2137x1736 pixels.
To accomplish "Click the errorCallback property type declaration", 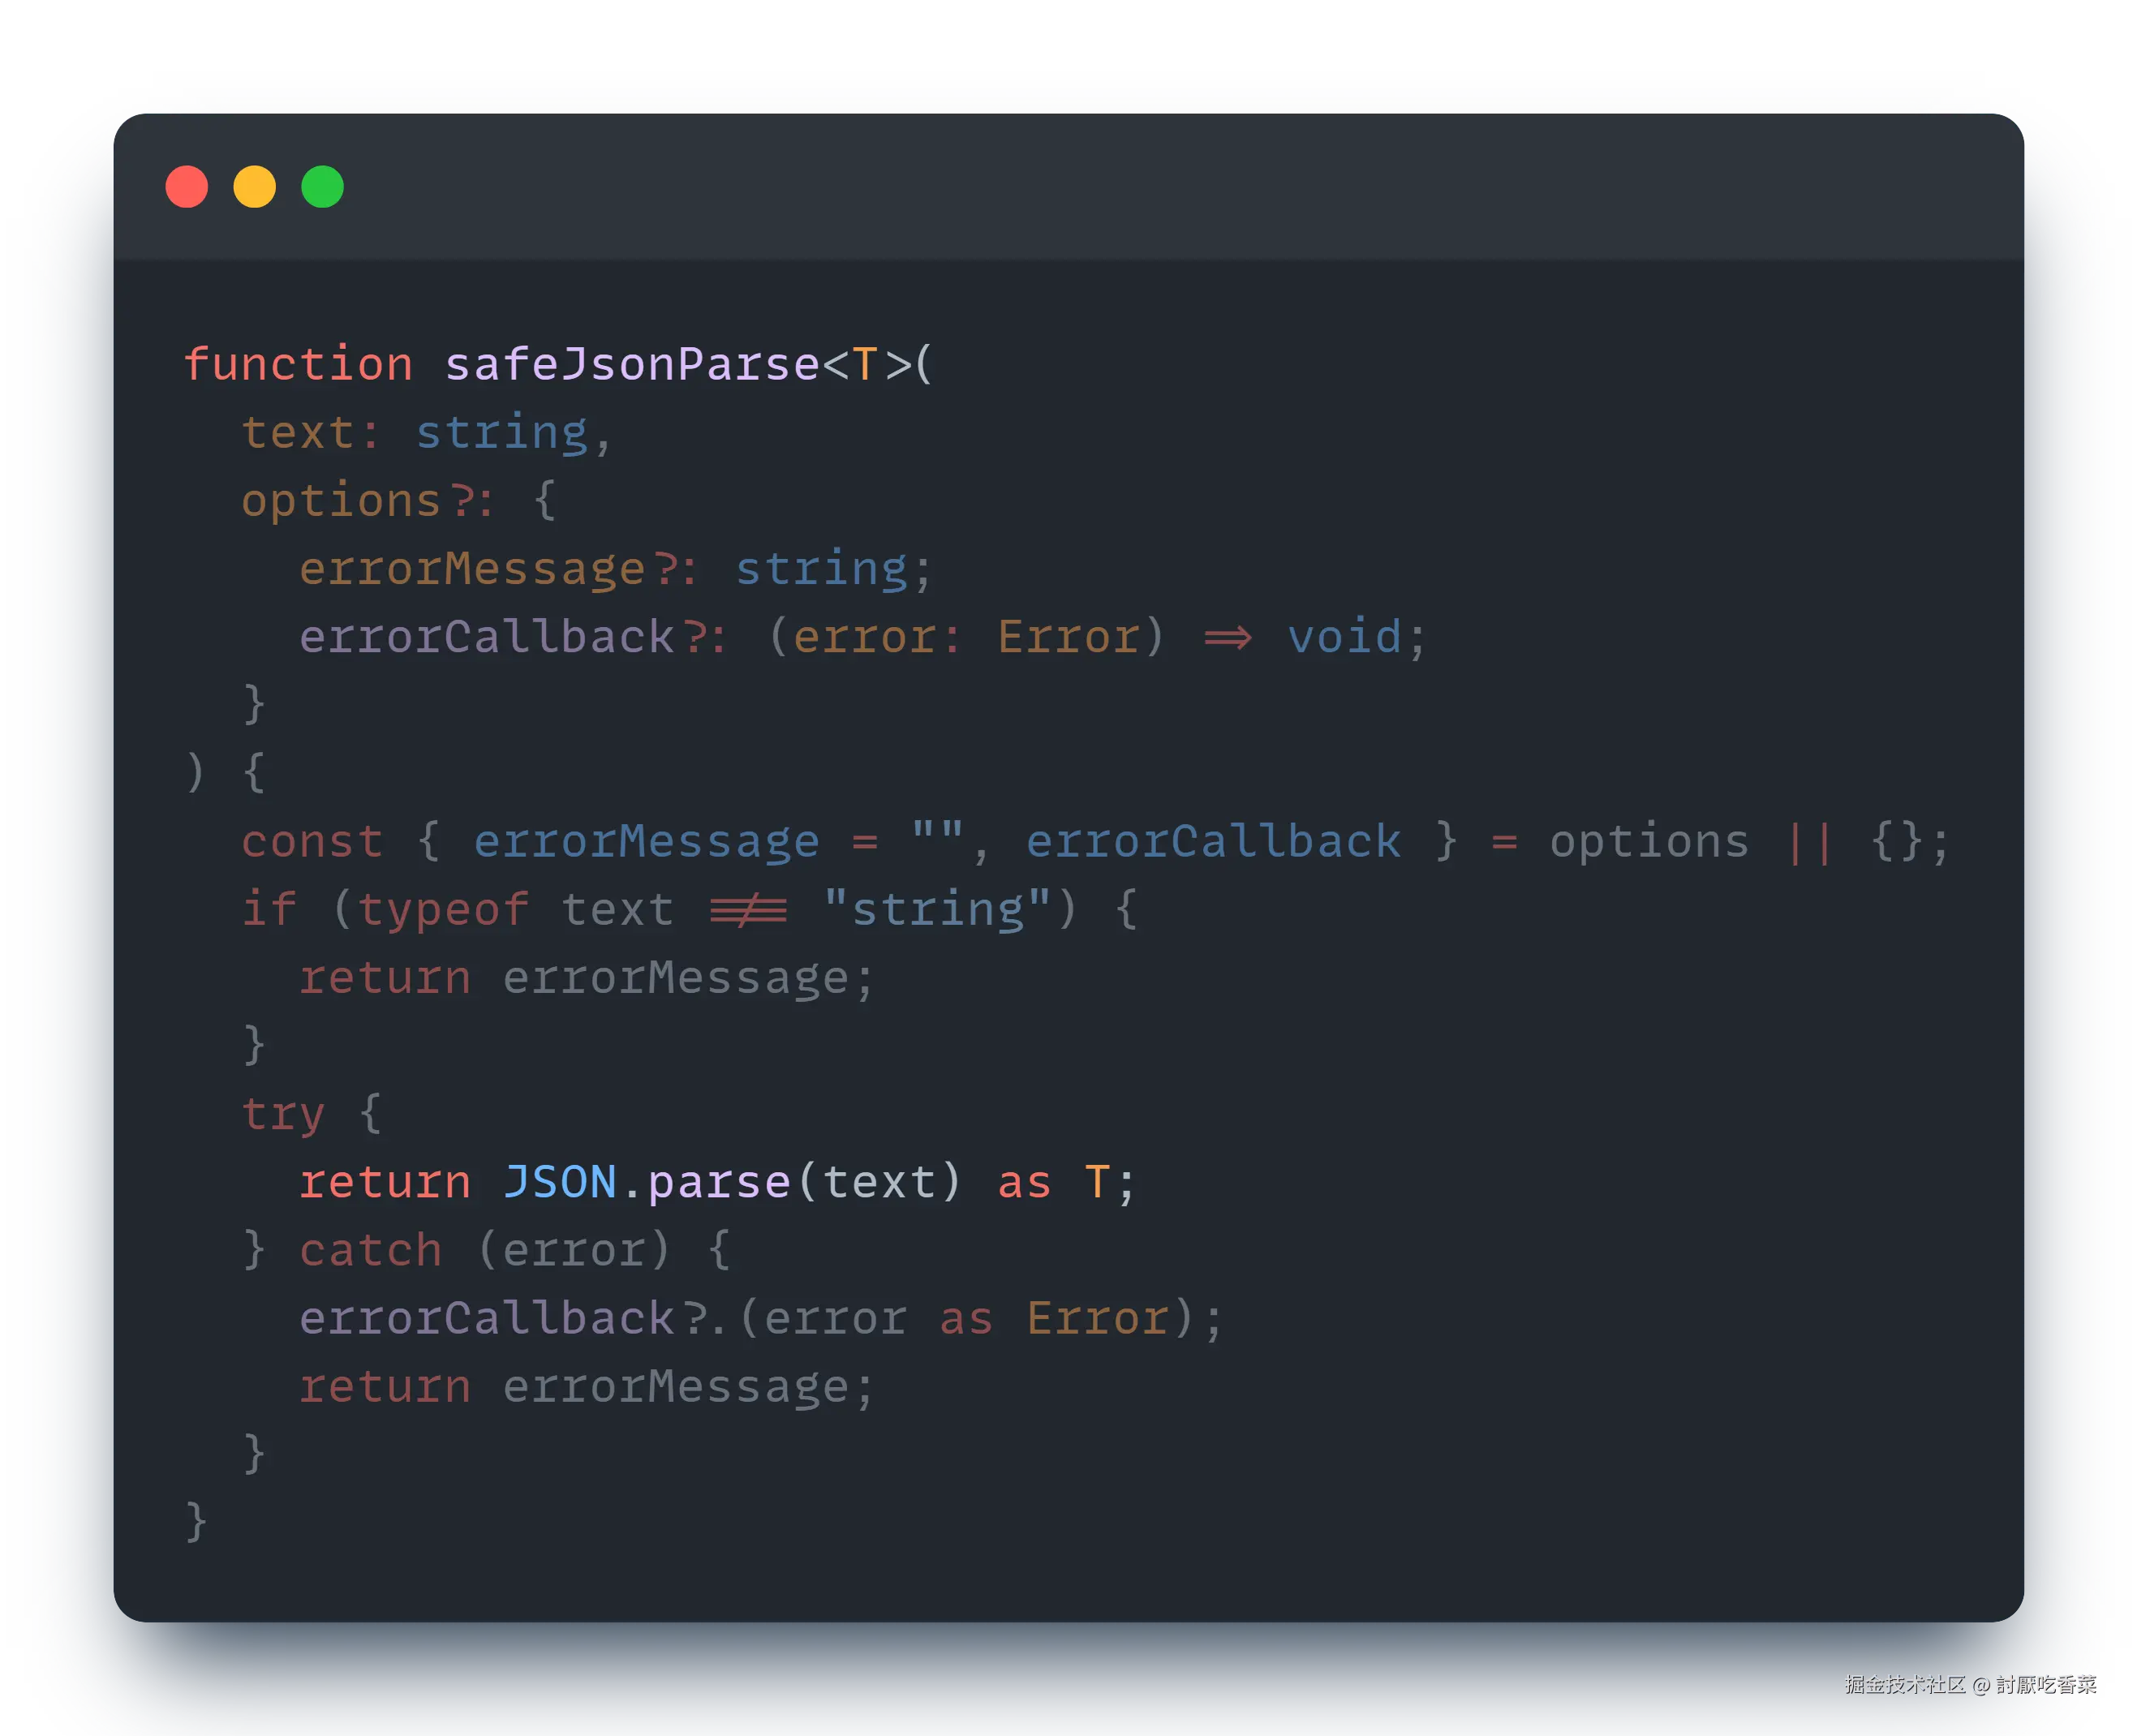I will [487, 637].
